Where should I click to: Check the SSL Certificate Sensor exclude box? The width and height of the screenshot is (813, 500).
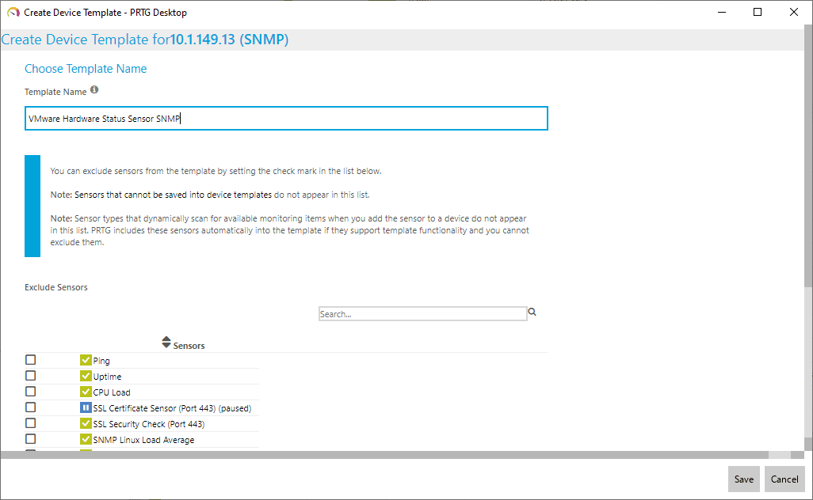(x=31, y=407)
